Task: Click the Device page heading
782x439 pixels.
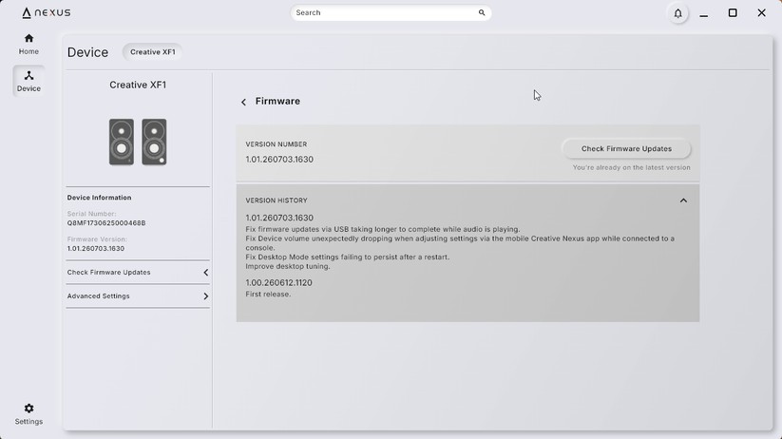Action: click(87, 52)
